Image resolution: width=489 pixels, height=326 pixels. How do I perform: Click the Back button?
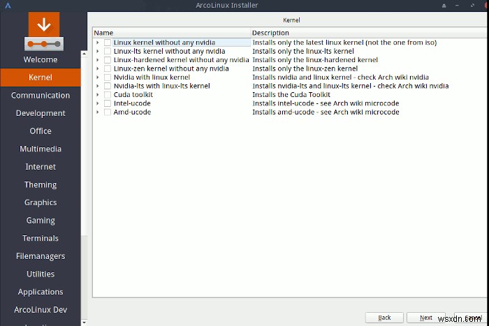[384, 318]
